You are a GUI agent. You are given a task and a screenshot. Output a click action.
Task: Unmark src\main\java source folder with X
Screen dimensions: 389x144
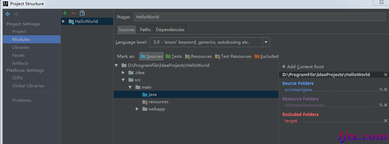point(386,90)
